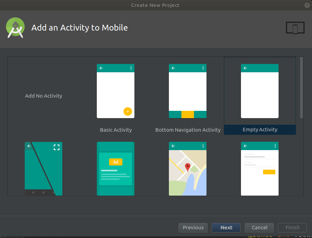Click back arrow in Maps Activity preview
The width and height of the screenshot is (312, 238).
coord(173,146)
